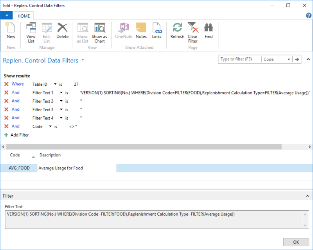Open the Filter Text 1 field dropdown
Screen dimensions: 313x250
pyautogui.click(x=61, y=92)
